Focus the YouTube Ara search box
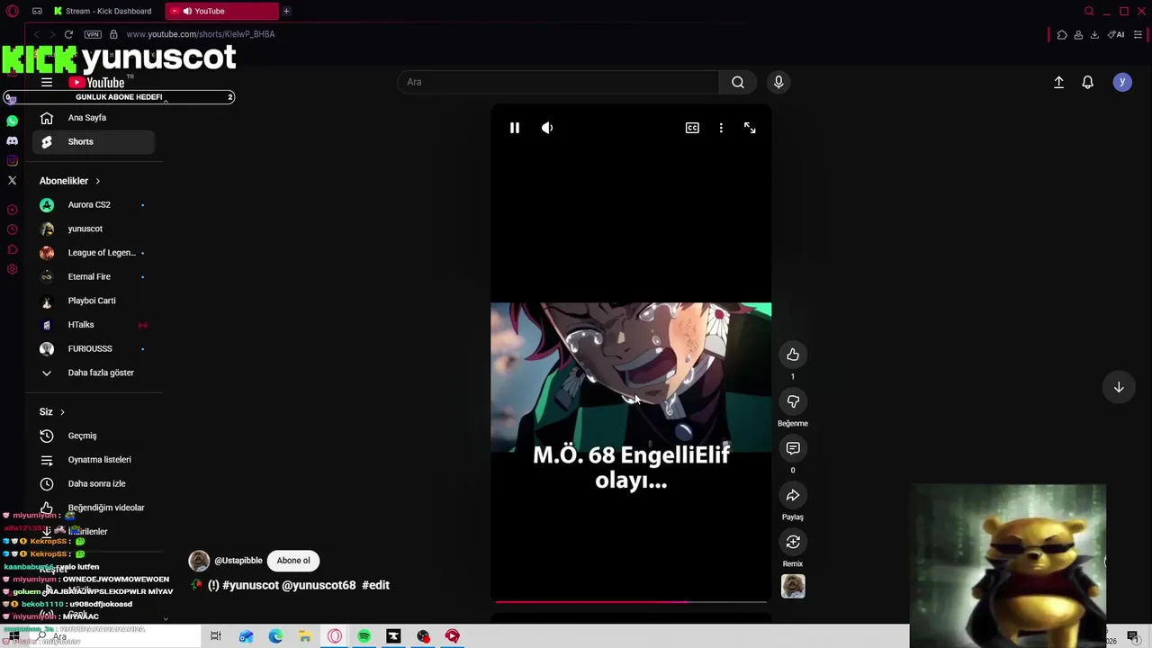1152x648 pixels. 558,82
